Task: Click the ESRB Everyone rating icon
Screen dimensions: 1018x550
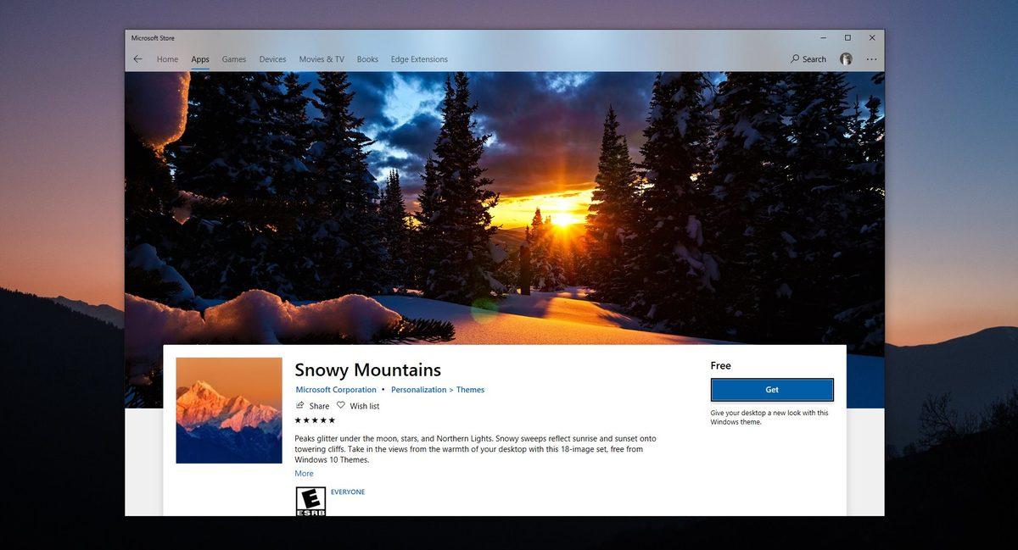Action: point(311,502)
